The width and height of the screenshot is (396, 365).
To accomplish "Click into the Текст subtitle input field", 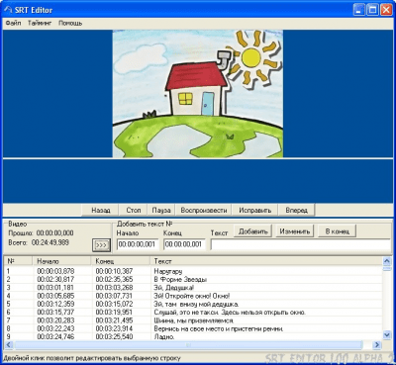I will click(301, 244).
